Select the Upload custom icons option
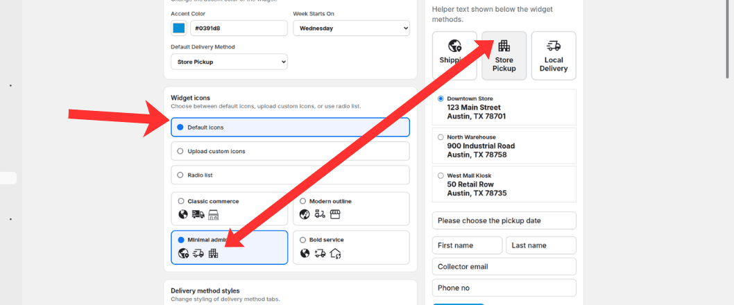 [x=290, y=151]
